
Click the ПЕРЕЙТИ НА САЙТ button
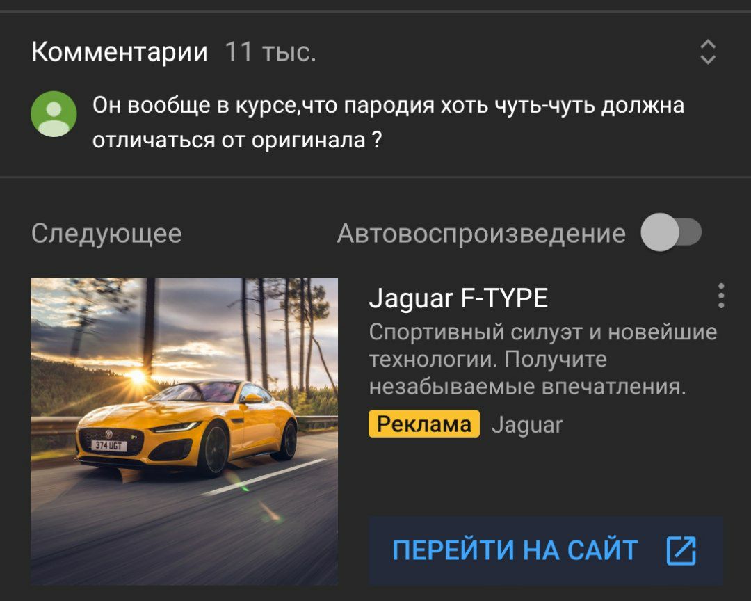click(546, 551)
